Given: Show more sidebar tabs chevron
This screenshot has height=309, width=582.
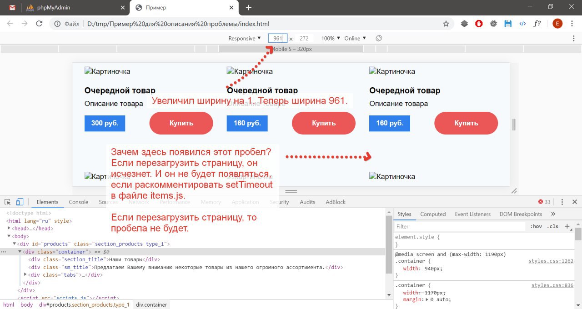Looking at the screenshot, I should (x=553, y=214).
